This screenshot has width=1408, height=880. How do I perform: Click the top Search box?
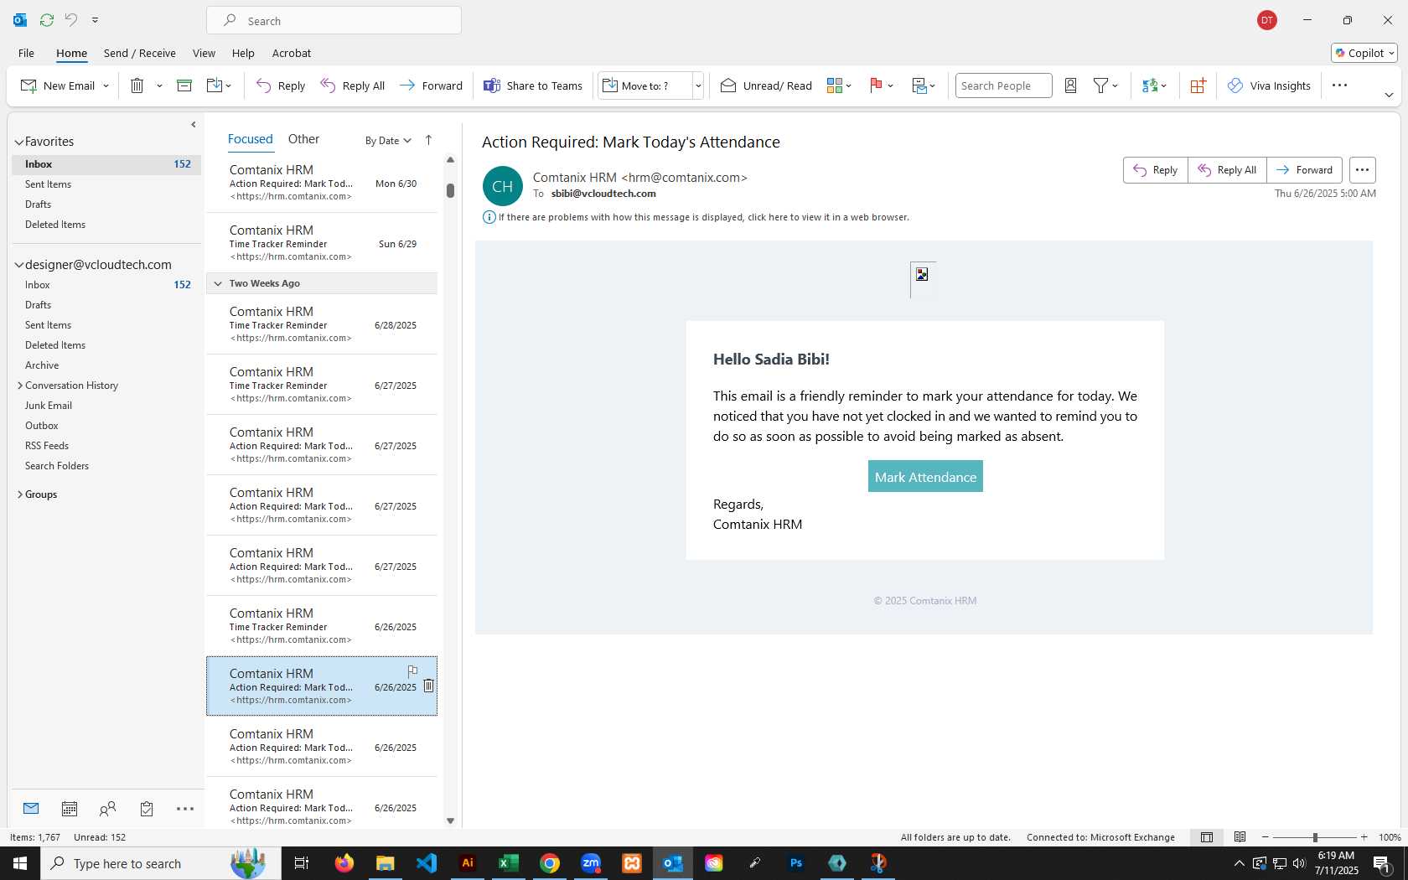tap(334, 20)
